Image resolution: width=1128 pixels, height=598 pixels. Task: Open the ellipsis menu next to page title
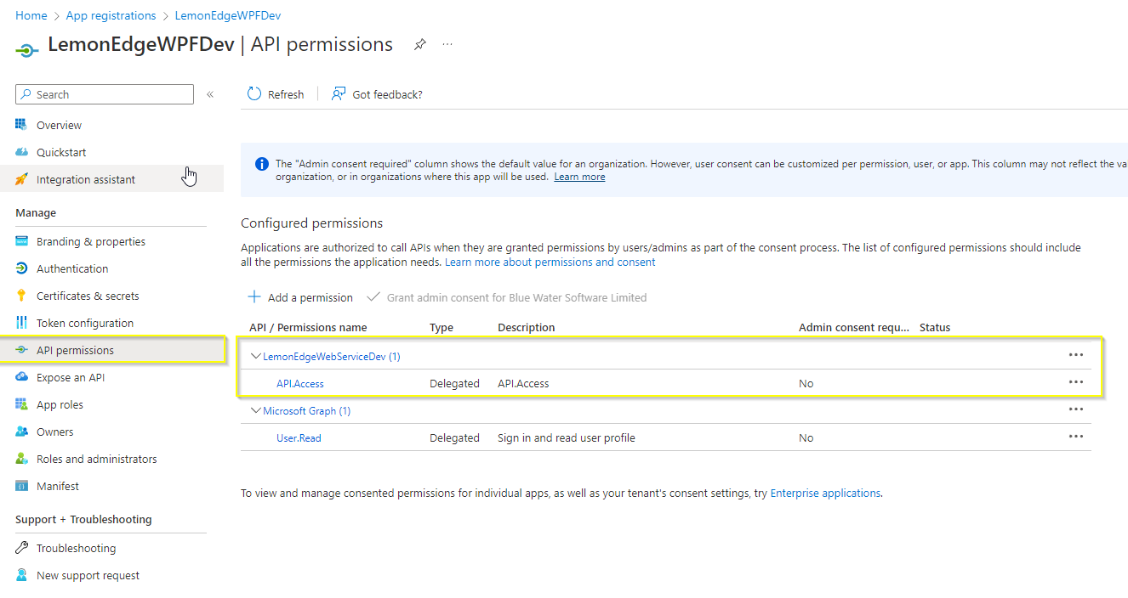[x=447, y=44]
